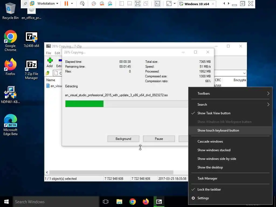
Task: Expand the 7-Zip address bar dropdown
Action: tap(244, 73)
